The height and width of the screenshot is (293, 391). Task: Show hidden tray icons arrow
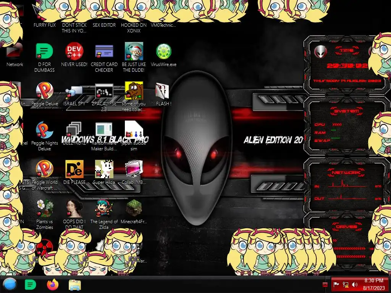pyautogui.click(x=325, y=285)
